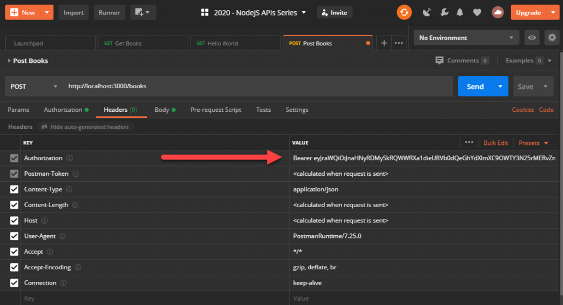
Task: Open the capture requests satellite icon
Action: pyautogui.click(x=426, y=13)
